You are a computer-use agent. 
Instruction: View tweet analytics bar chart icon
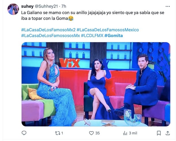125,133
